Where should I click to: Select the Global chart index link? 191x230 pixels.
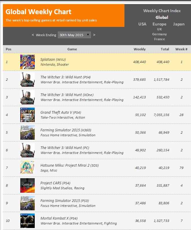point(162,17)
